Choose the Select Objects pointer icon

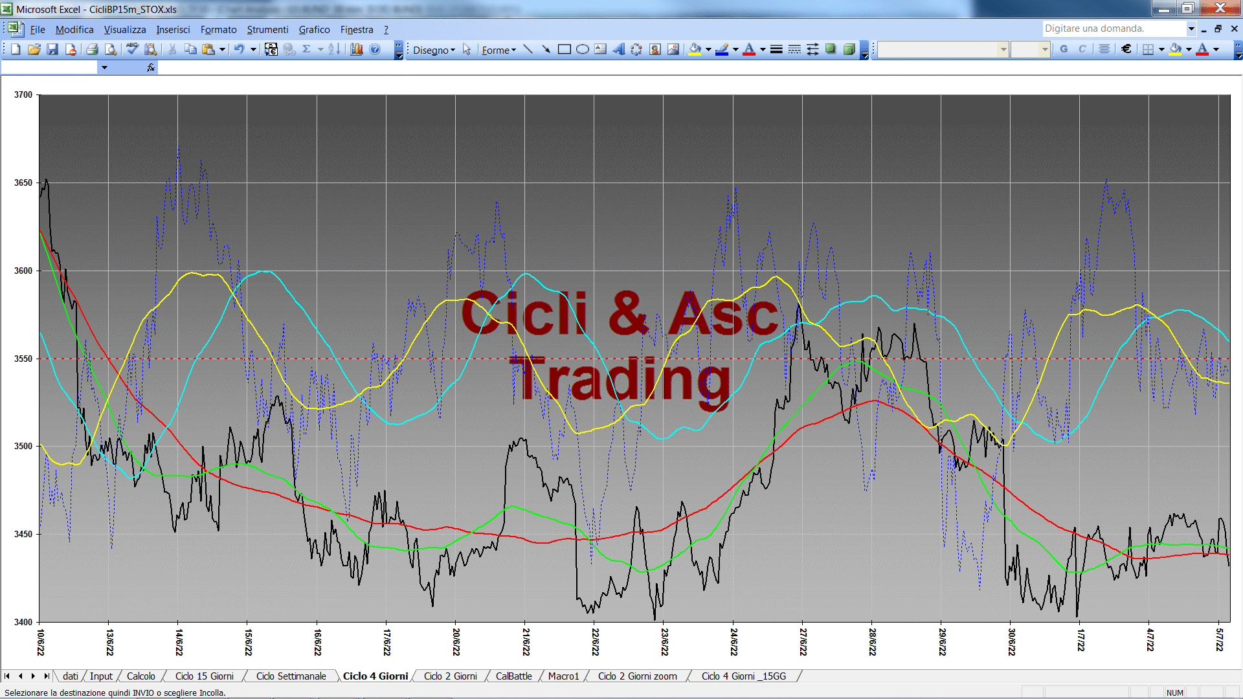pyautogui.click(x=467, y=49)
